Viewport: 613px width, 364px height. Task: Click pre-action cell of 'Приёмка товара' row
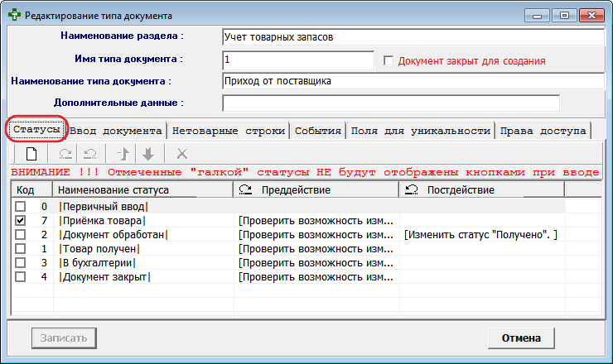[x=316, y=220]
